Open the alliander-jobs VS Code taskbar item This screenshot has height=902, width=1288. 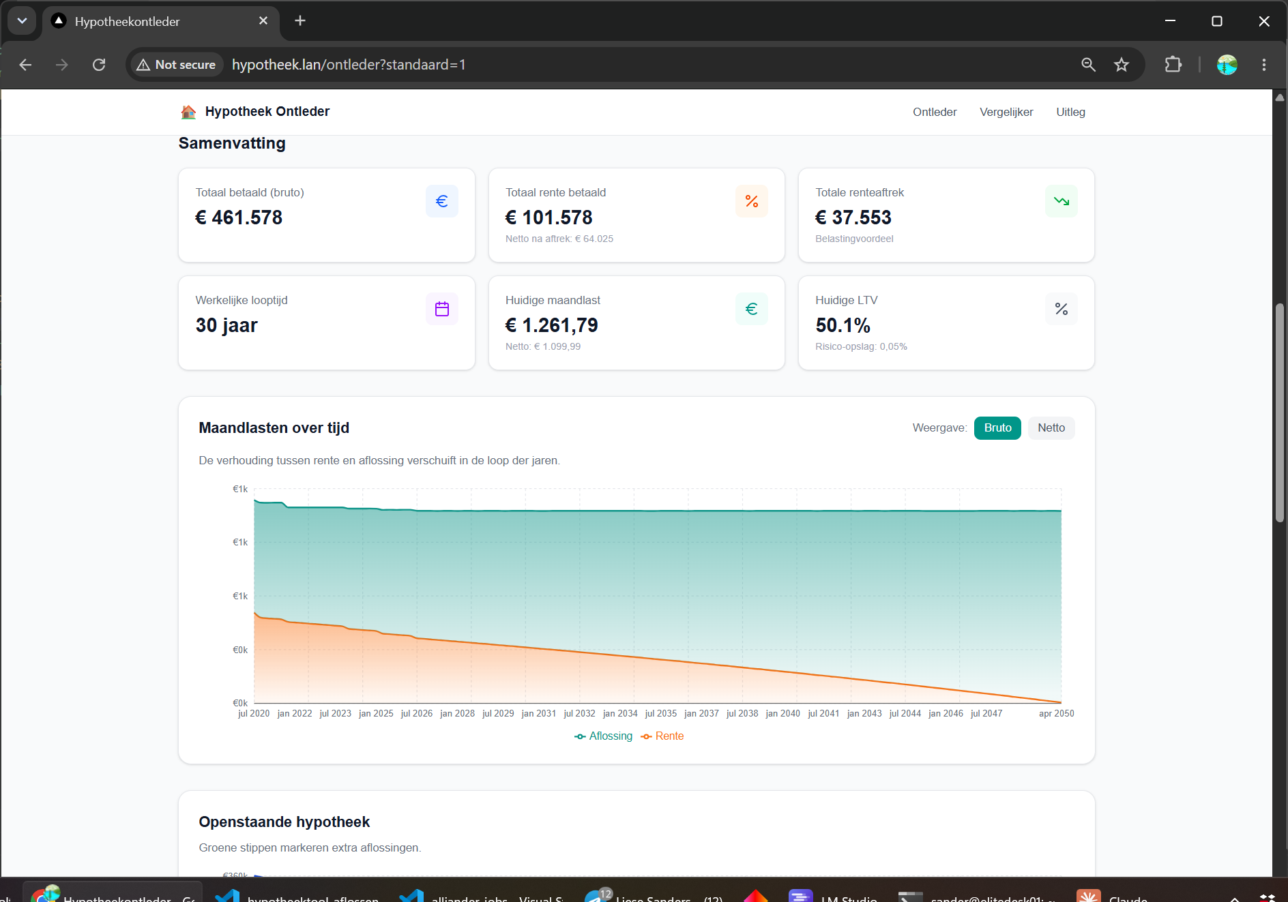(x=482, y=895)
